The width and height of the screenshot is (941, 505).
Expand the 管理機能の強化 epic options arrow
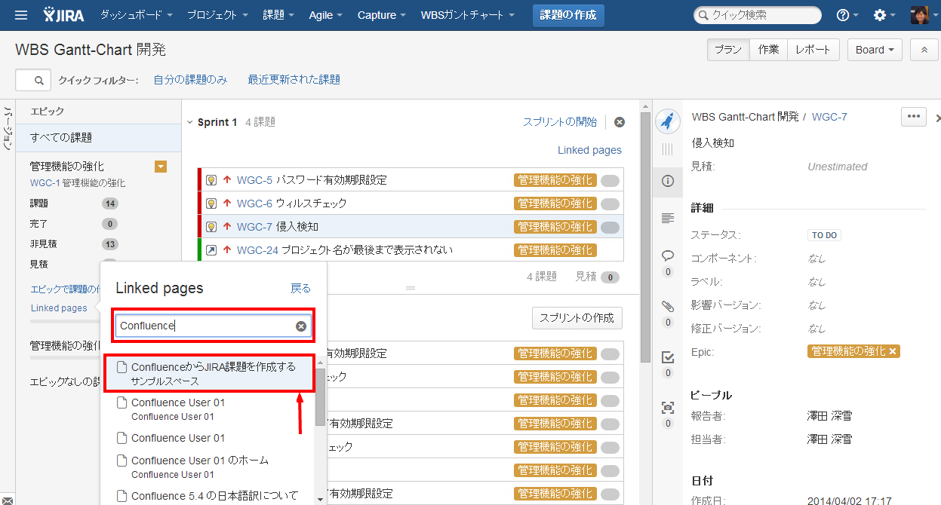(x=161, y=167)
